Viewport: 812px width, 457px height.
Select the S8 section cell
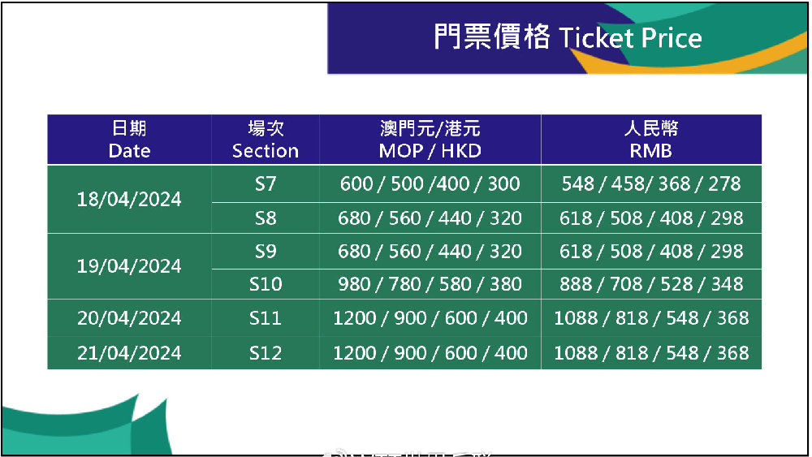pos(266,218)
